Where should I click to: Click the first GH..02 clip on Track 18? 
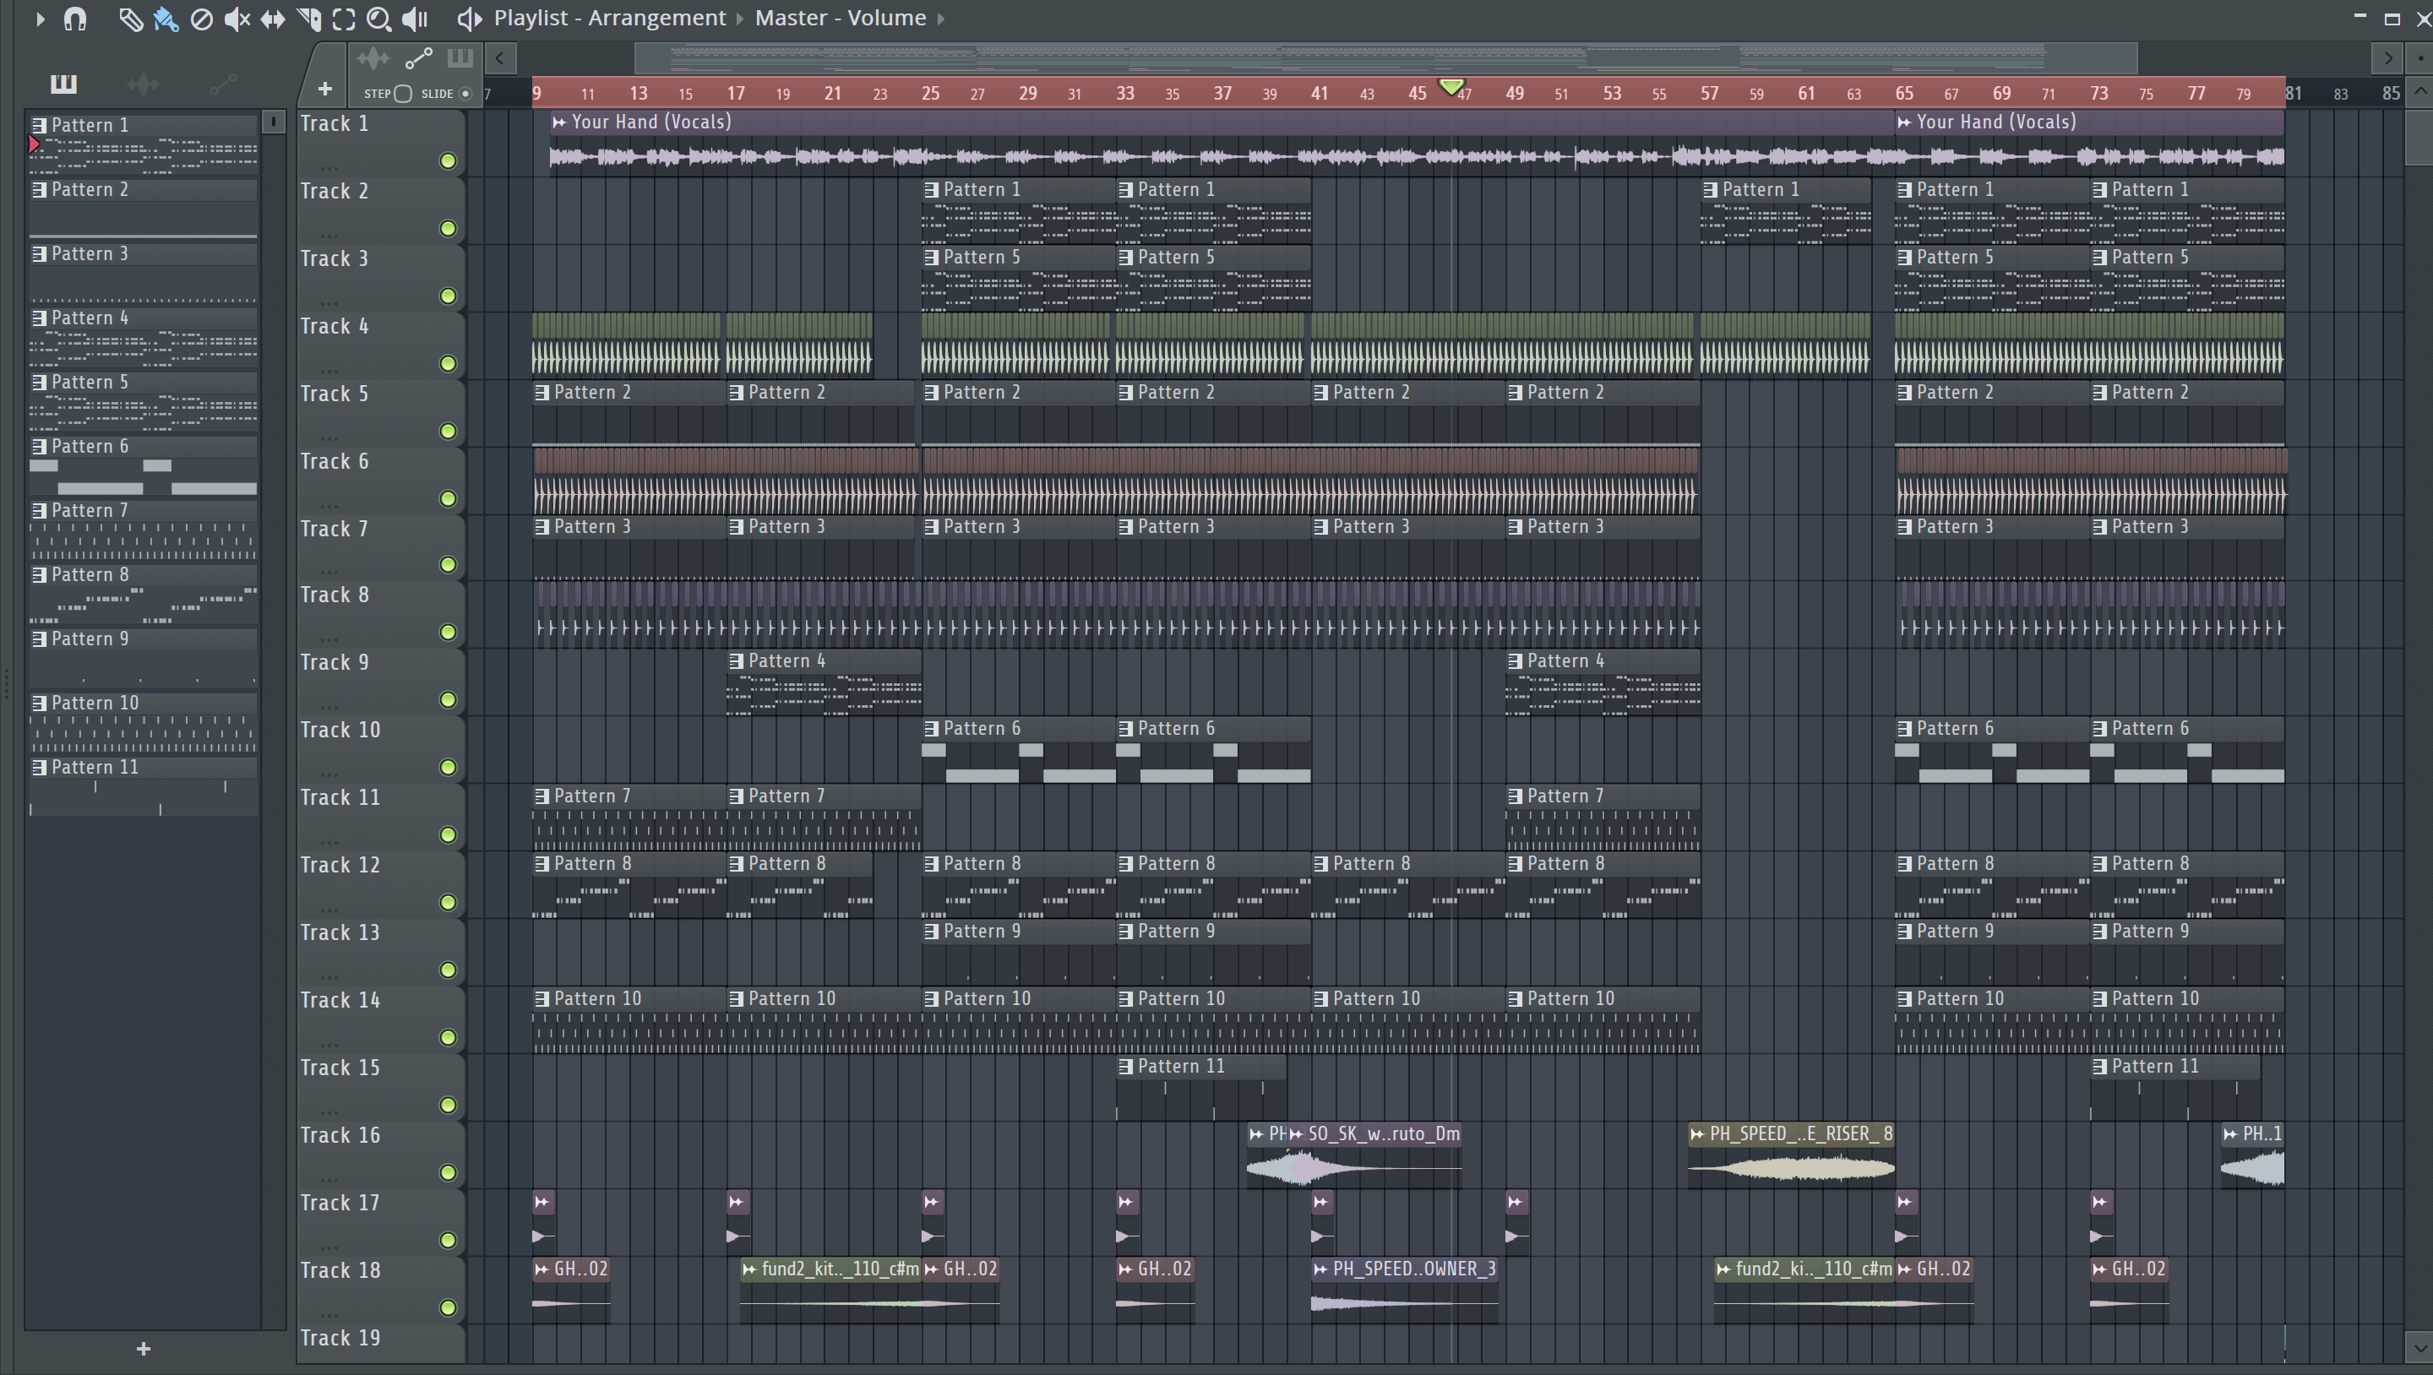[571, 1290]
